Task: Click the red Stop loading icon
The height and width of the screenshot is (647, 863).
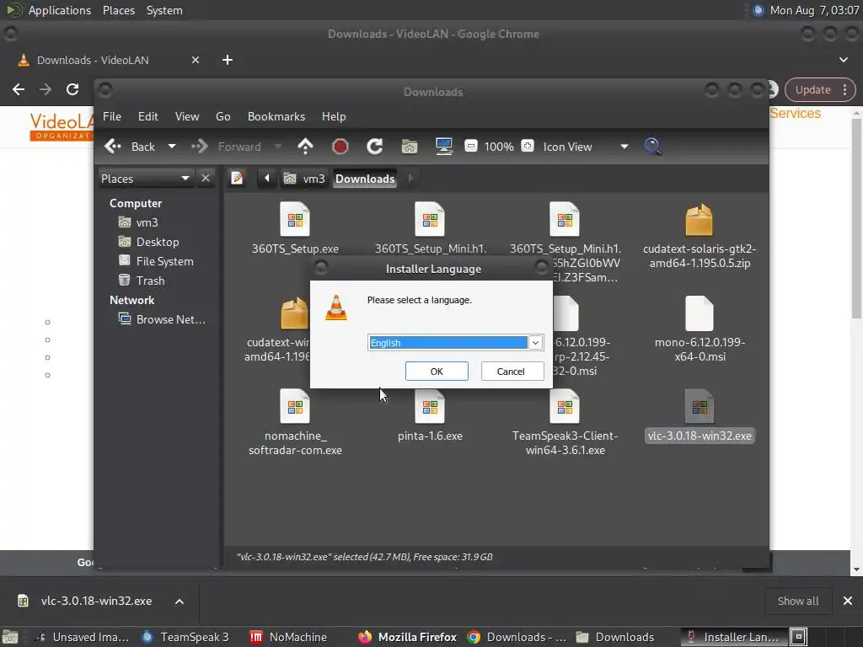Action: (340, 147)
